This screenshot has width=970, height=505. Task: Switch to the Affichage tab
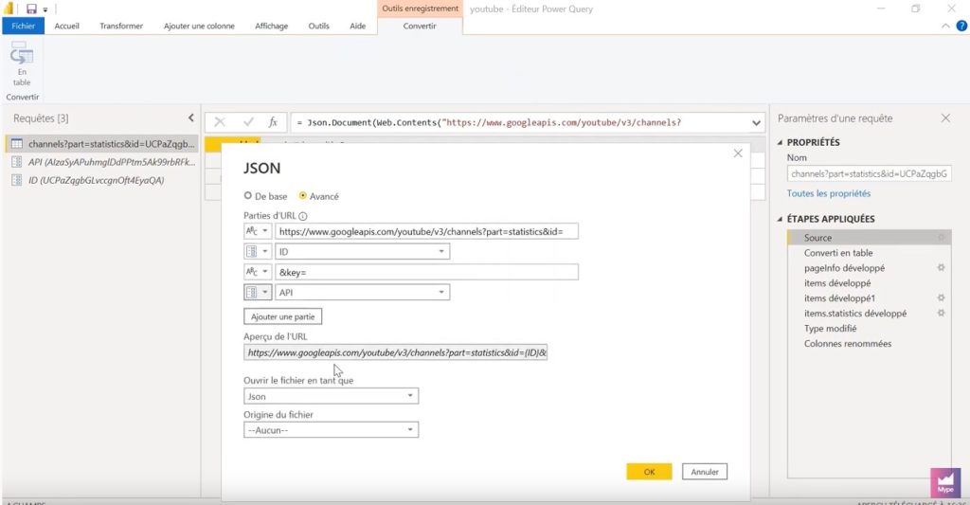272,26
